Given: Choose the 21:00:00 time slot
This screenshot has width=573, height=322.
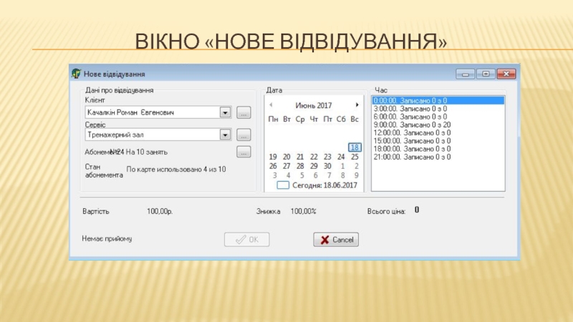Looking at the screenshot, I should pos(411,157).
